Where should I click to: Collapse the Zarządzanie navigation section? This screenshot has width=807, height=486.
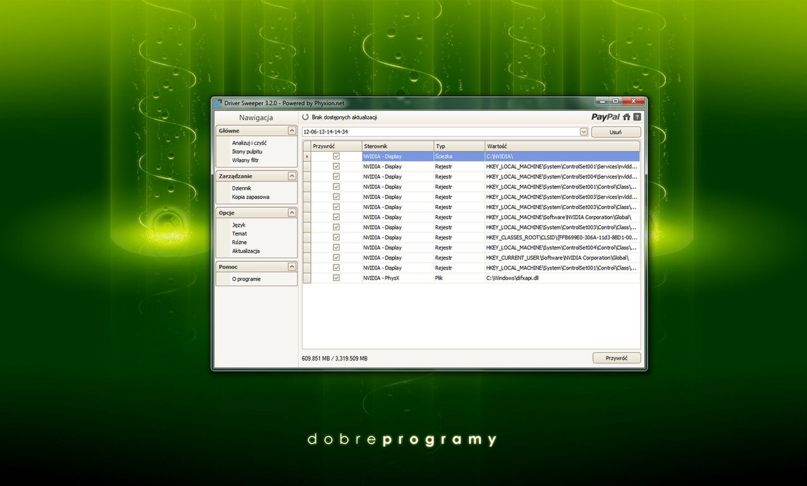292,176
